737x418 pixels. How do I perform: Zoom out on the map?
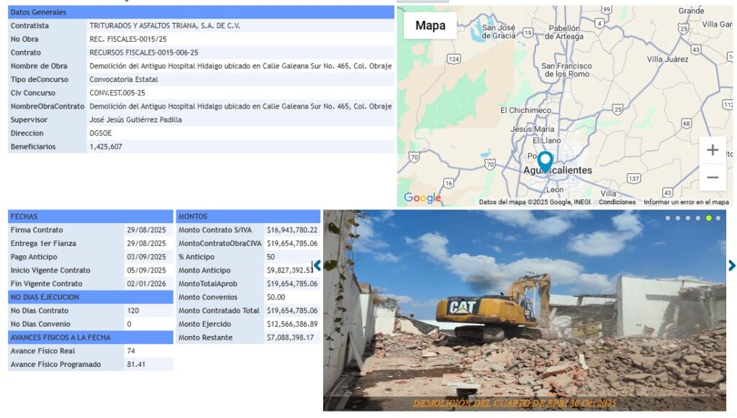click(712, 177)
